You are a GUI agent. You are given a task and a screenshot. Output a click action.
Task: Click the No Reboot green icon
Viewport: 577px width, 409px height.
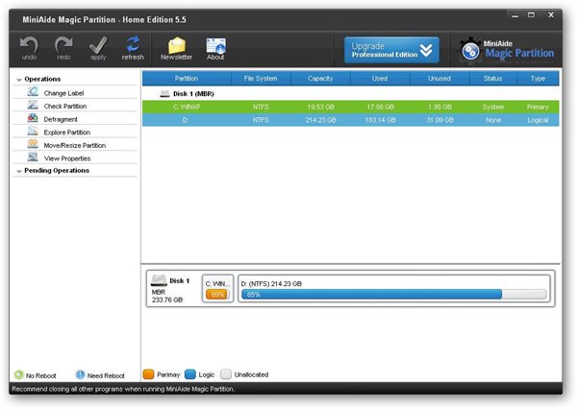pyautogui.click(x=19, y=375)
